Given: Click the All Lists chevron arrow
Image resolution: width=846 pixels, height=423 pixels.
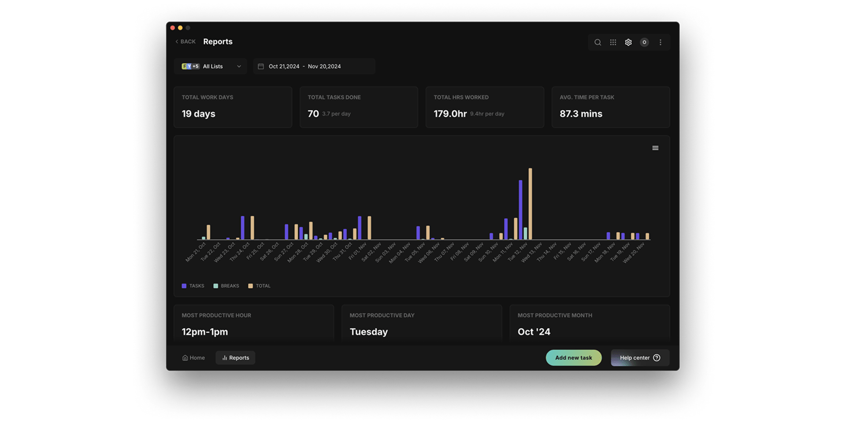Looking at the screenshot, I should click(239, 67).
